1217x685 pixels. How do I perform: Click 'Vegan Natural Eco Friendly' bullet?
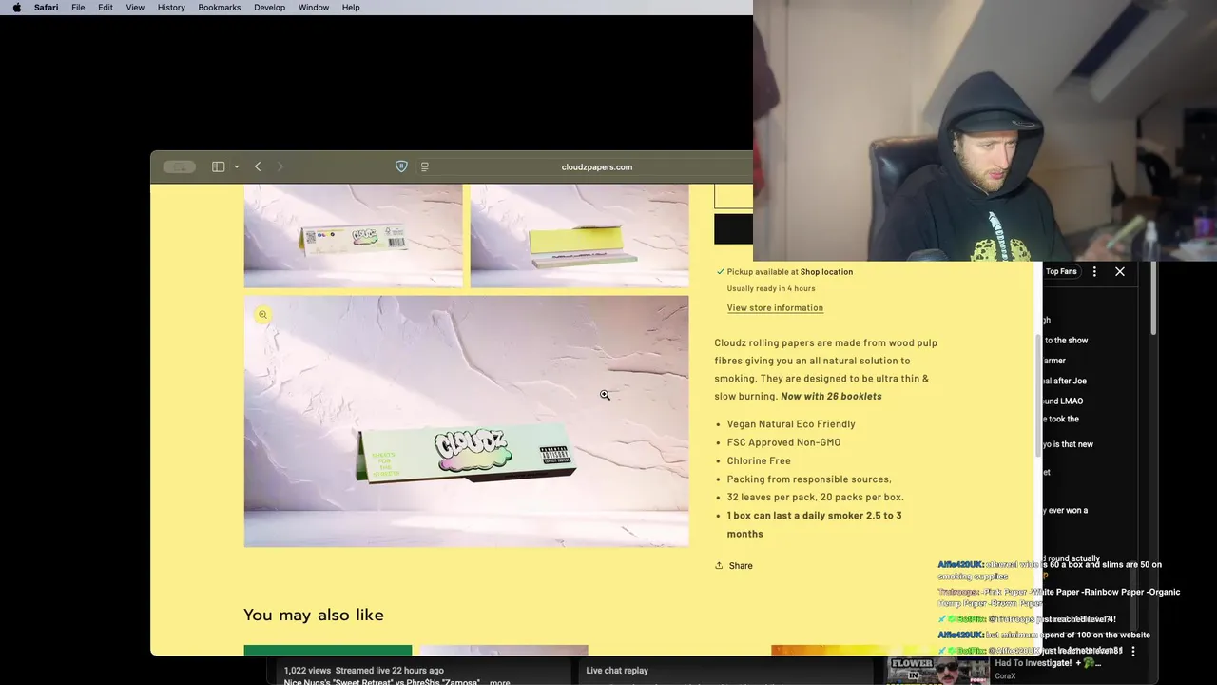tap(791, 424)
